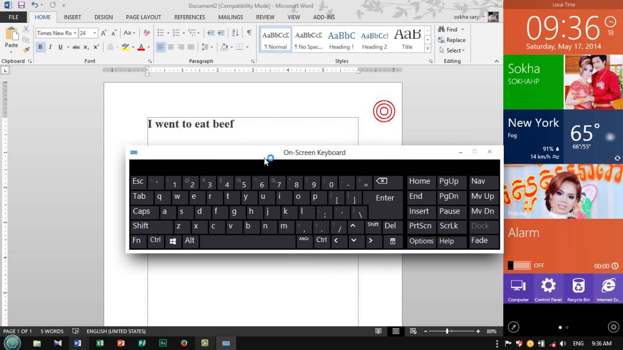This screenshot has height=350, width=623.
Task: Open Font dialog launcher
Action: click(x=150, y=62)
